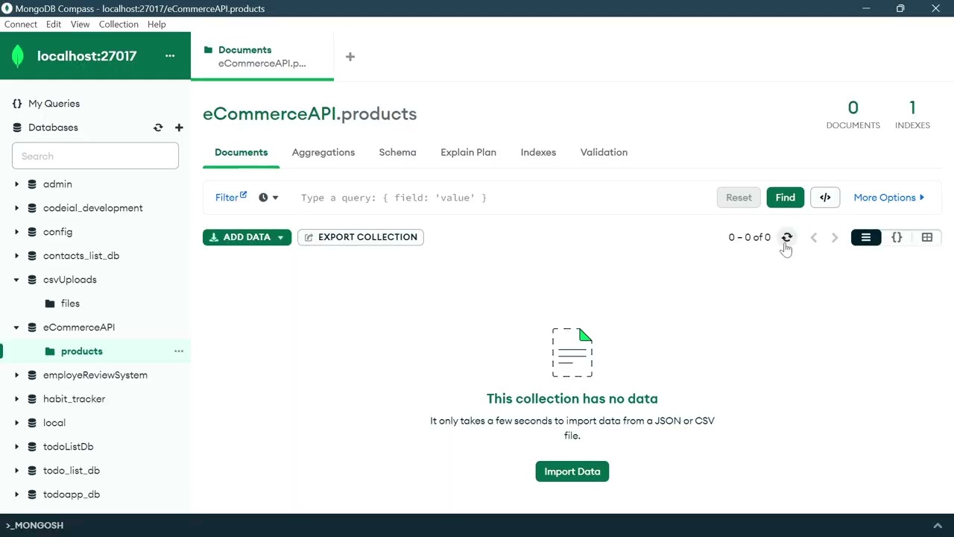Open the Explain Plan tab
The image size is (954, 537).
468,152
